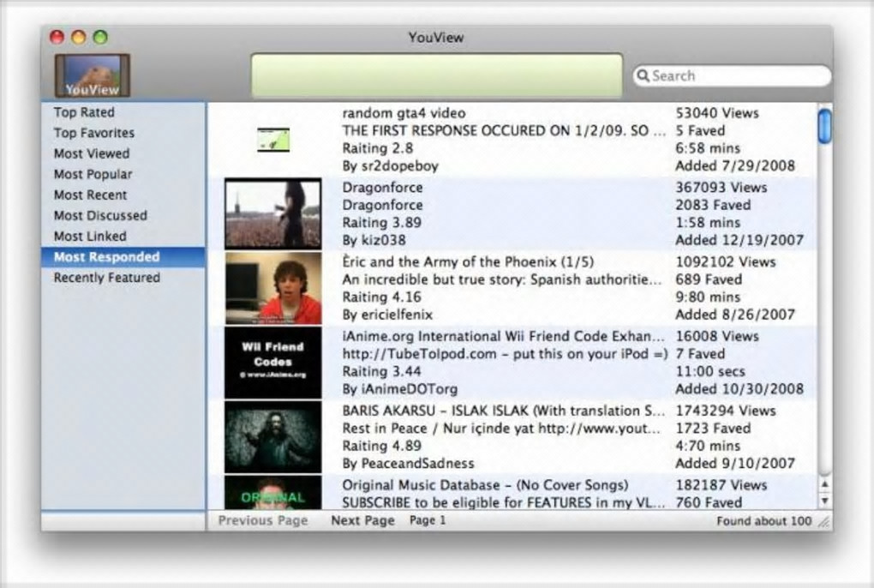
Task: Open the BARIS AKARSU video thumbnail
Action: click(273, 437)
